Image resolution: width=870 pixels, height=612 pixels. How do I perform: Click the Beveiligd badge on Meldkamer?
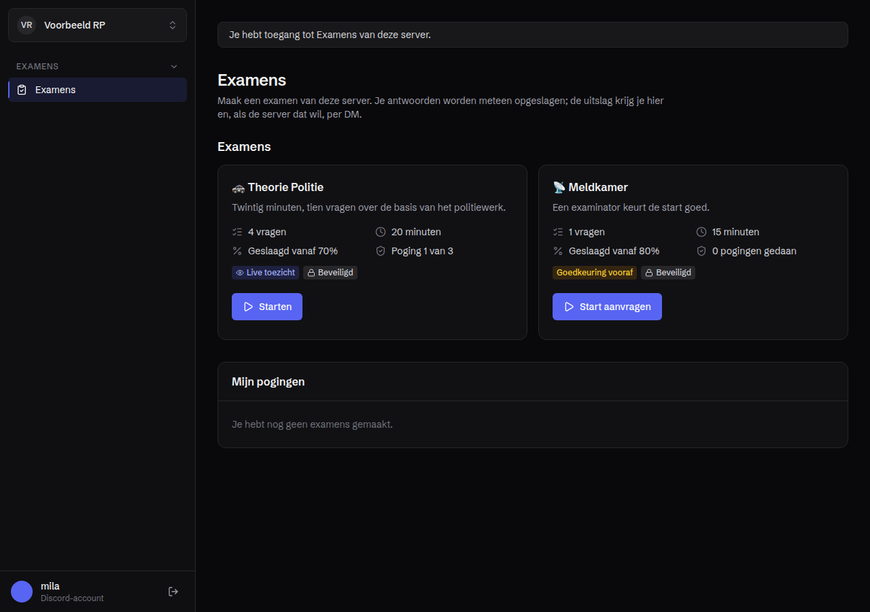coord(668,273)
